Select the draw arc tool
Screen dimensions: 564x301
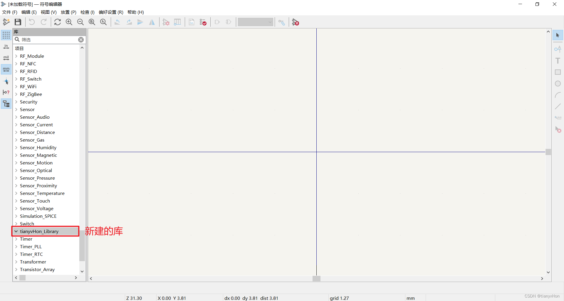pyautogui.click(x=558, y=95)
